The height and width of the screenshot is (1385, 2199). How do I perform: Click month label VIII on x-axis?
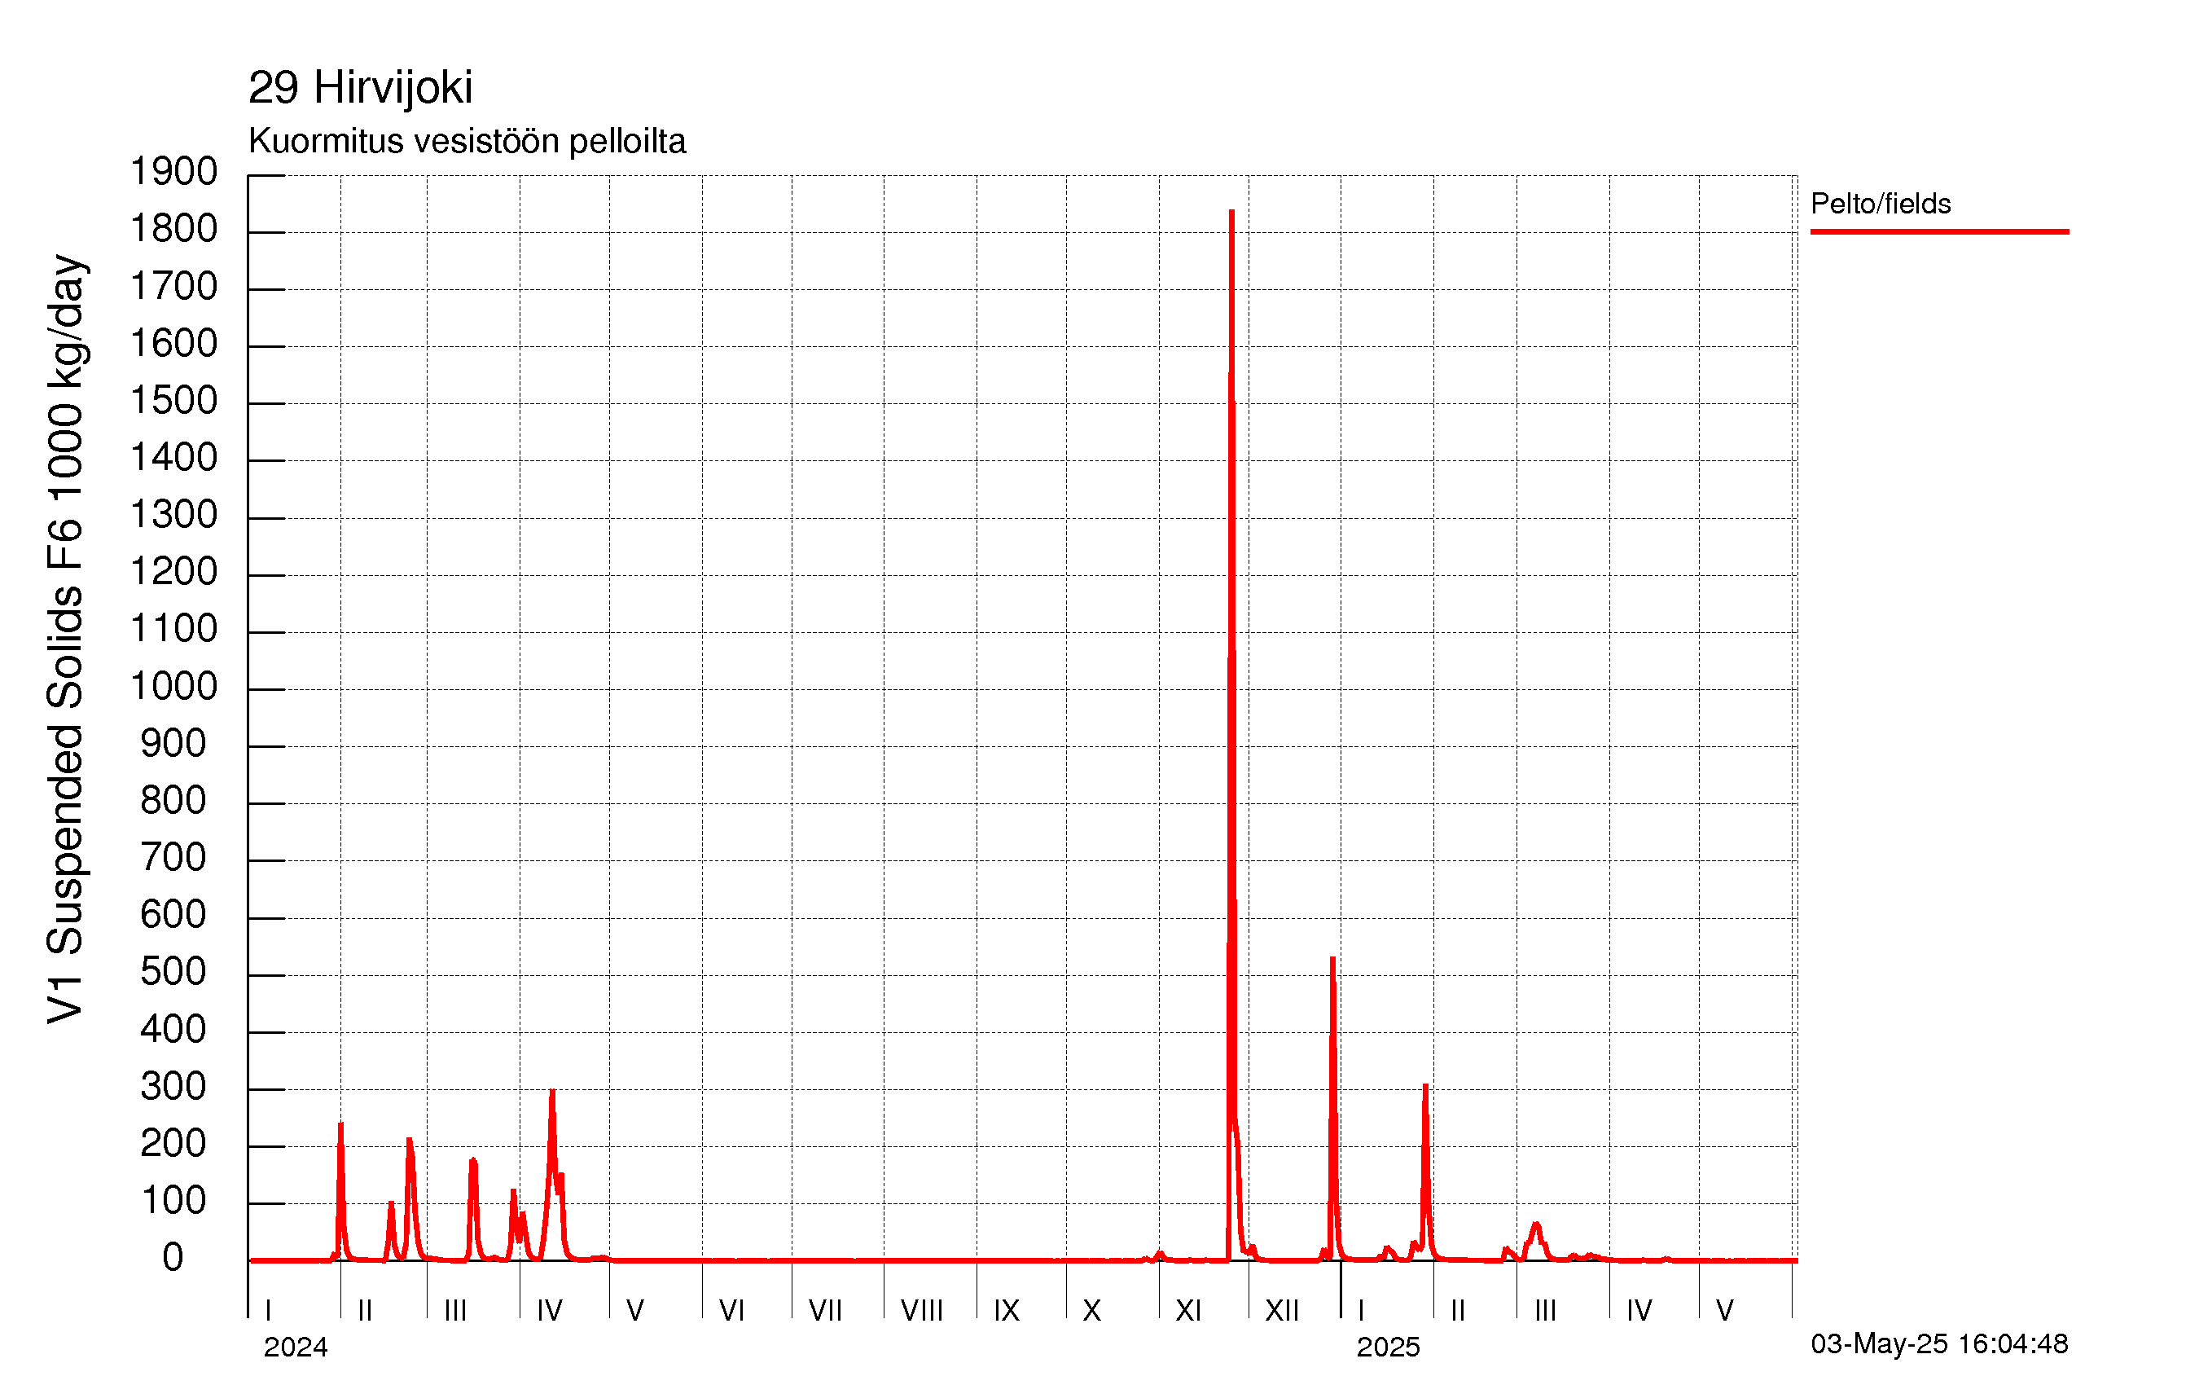pyautogui.click(x=921, y=1311)
